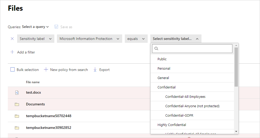Open the Microsoft Information Protection dropdown
This screenshot has width=260, height=138.
(89, 39)
